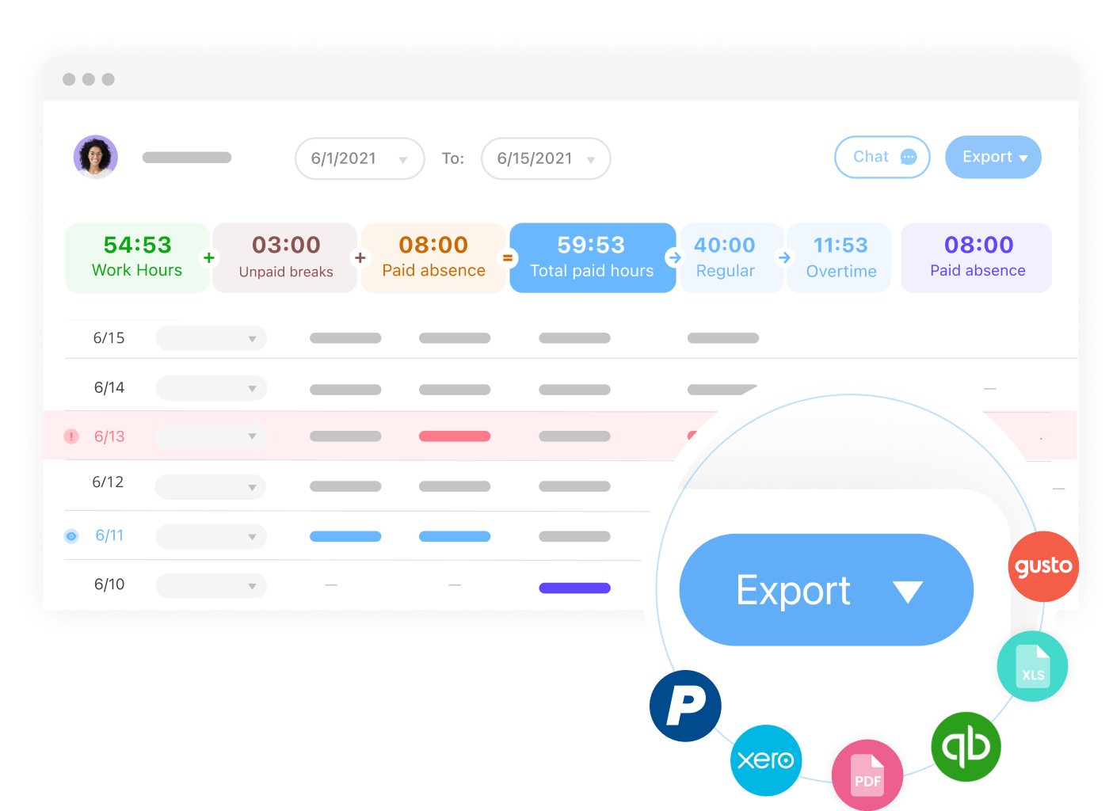This screenshot has width=1109, height=811.
Task: Select the Total paid hours summary card
Action: [x=592, y=257]
